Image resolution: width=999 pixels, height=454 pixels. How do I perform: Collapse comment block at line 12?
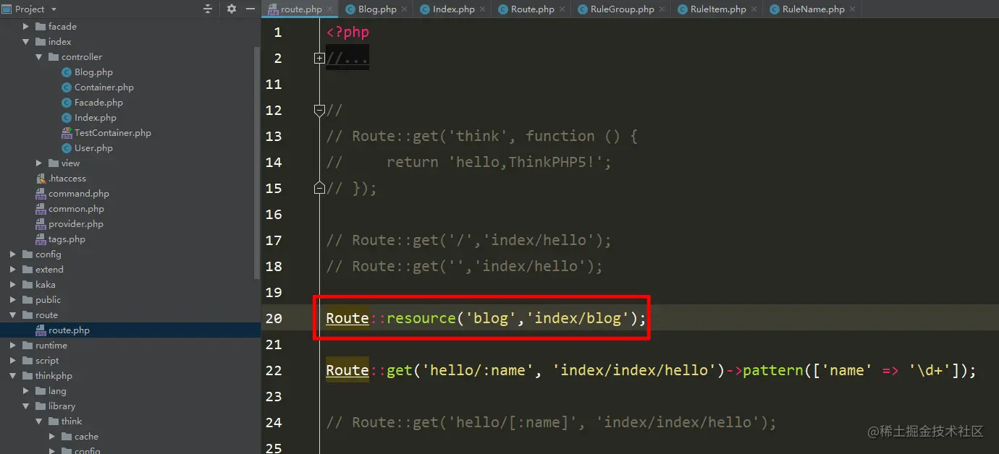(319, 110)
